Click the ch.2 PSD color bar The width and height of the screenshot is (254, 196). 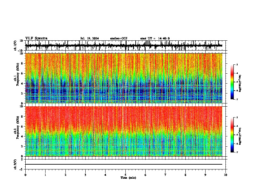coord(232,135)
